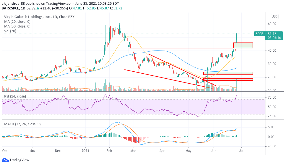Click the current price 52.72 label
This screenshot has width=286, height=165.
tap(272, 34)
